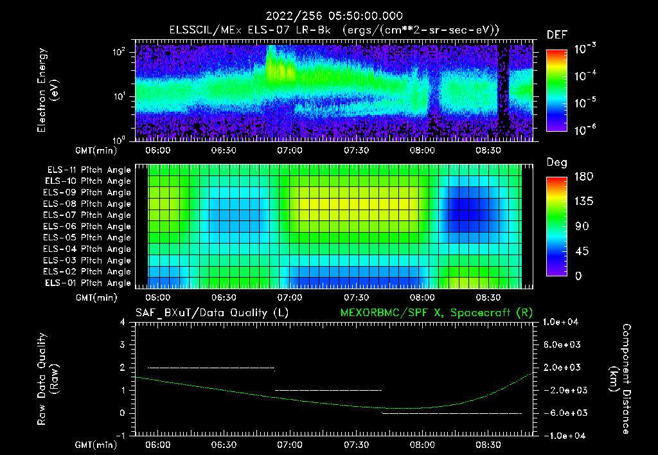This screenshot has width=658, height=455.
Task: Pick the Deg pitch angle color scale bar
Action: pos(556,227)
